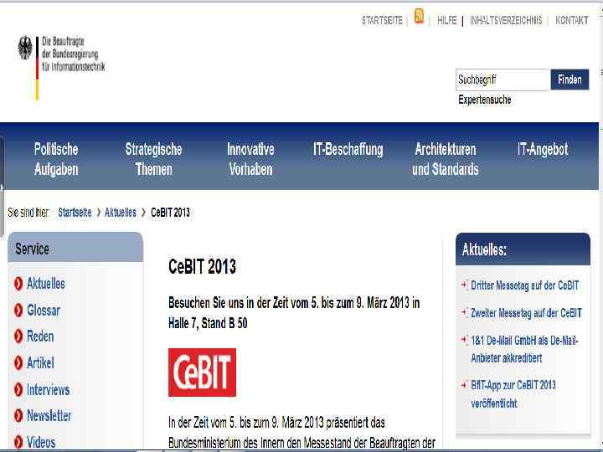
Task: Click the federal eagle logo
Action: 25,48
